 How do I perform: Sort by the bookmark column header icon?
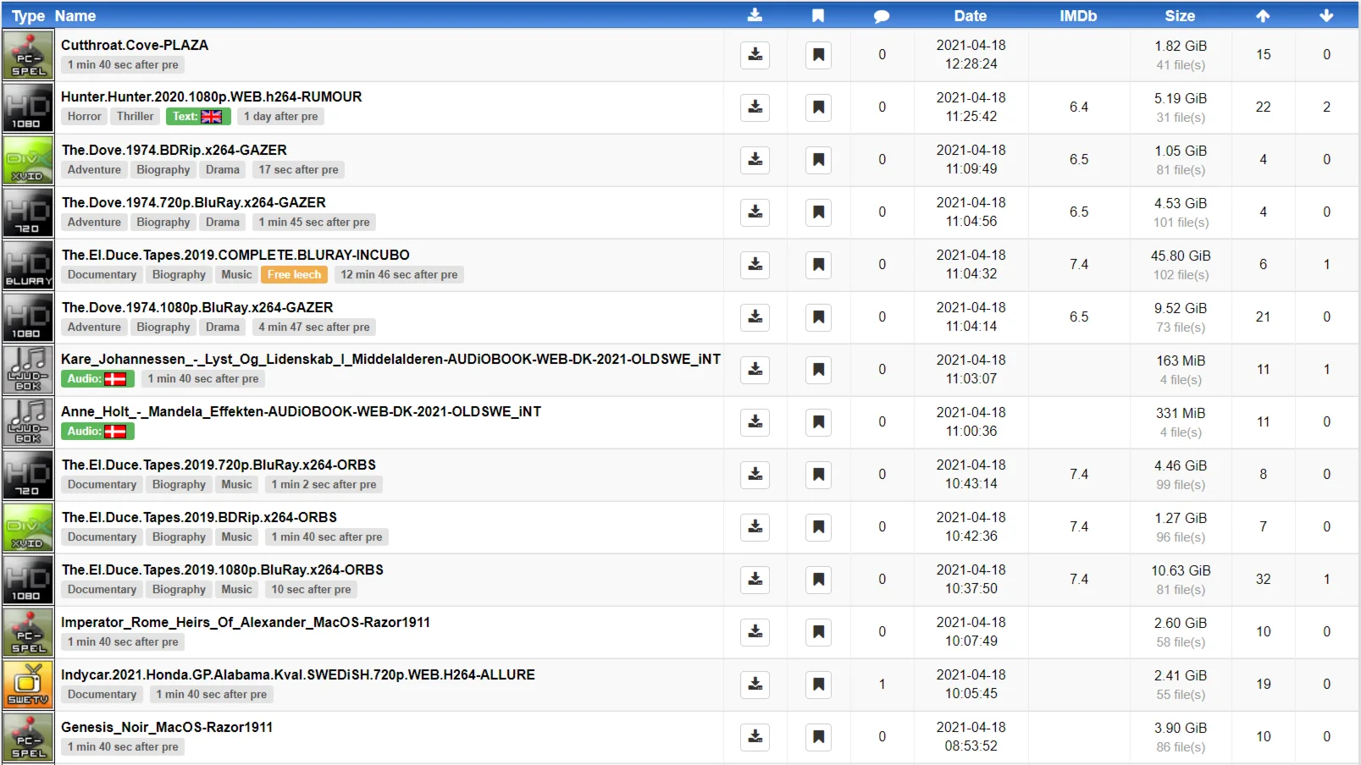click(x=818, y=15)
